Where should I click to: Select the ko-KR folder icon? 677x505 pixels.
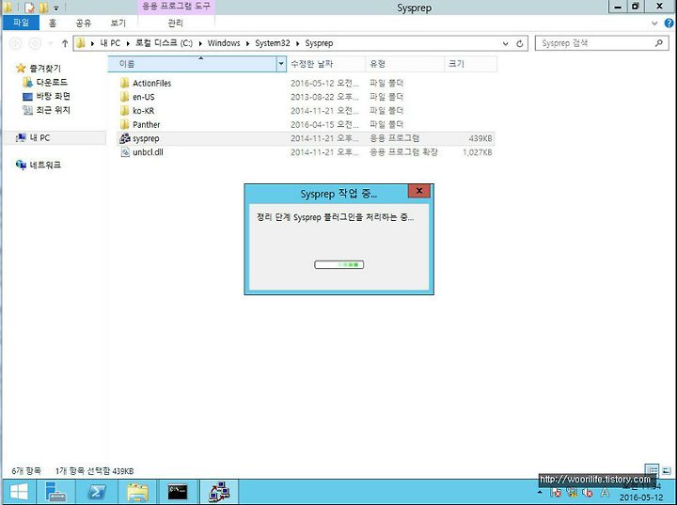pos(125,111)
